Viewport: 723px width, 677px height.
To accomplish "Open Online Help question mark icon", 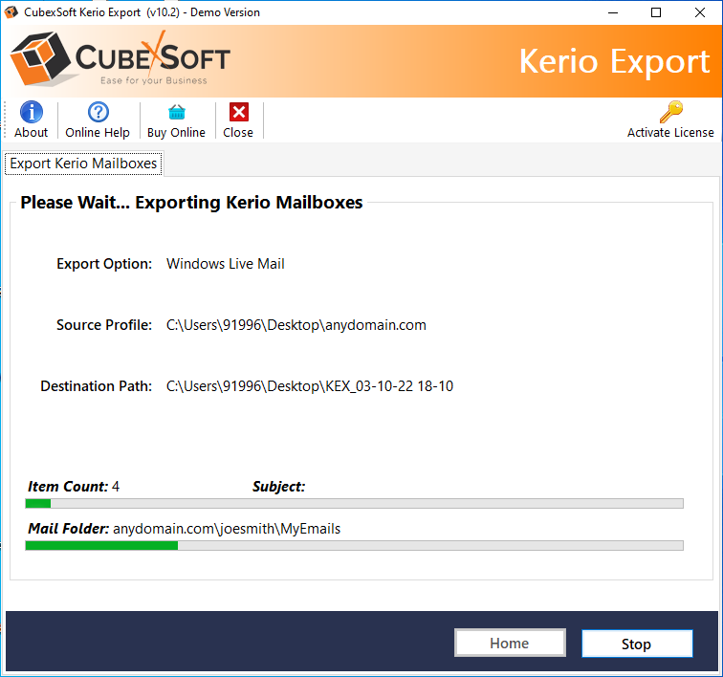I will click(98, 112).
